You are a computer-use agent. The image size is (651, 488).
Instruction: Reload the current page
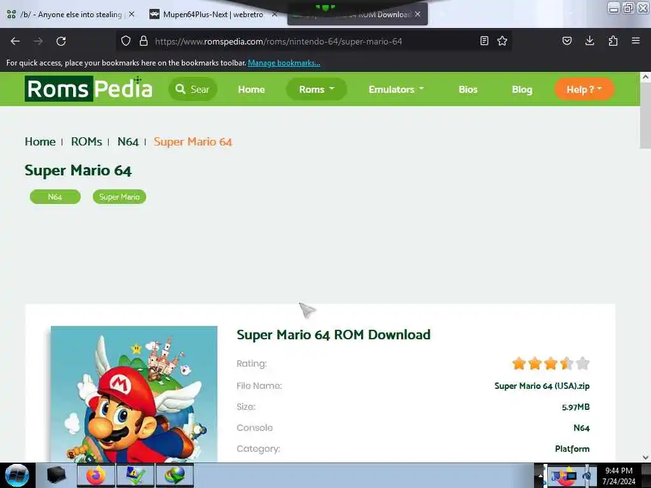click(61, 41)
